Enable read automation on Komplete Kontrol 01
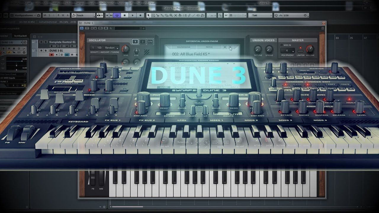This screenshot has width=379, height=213. click(x=72, y=46)
